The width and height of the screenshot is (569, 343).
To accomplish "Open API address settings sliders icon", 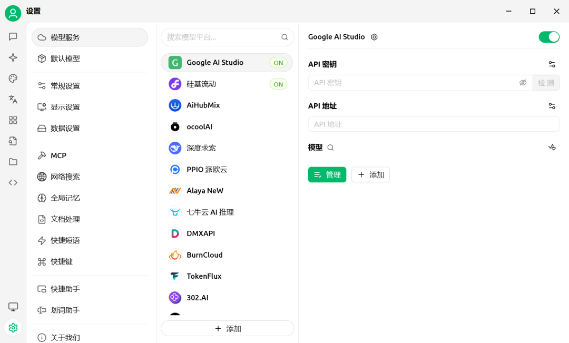I will pyautogui.click(x=552, y=106).
